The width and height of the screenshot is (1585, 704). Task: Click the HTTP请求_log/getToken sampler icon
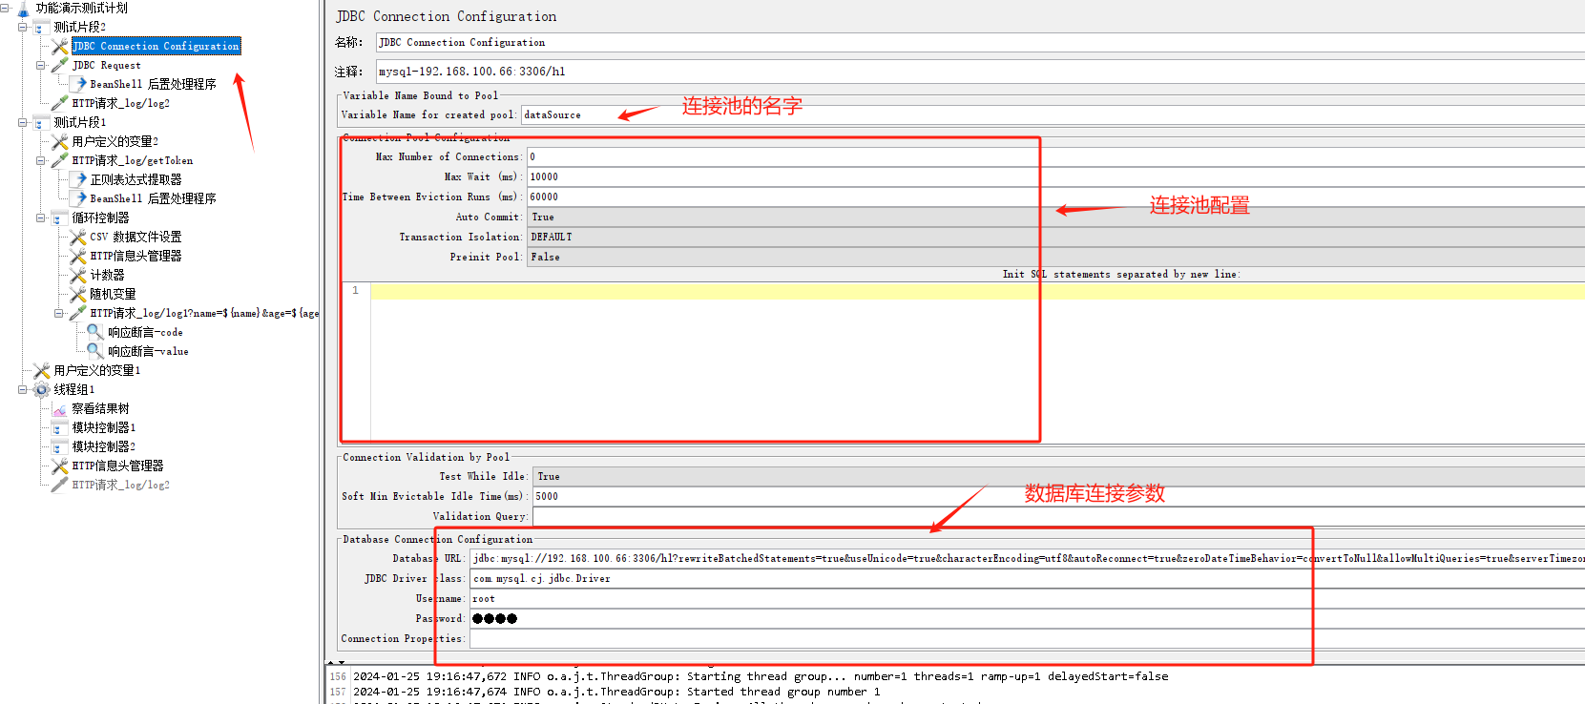[60, 160]
